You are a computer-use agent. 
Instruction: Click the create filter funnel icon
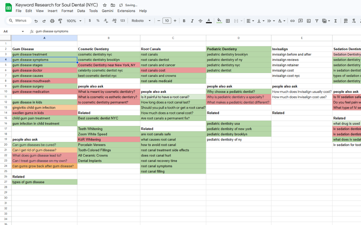317,21
